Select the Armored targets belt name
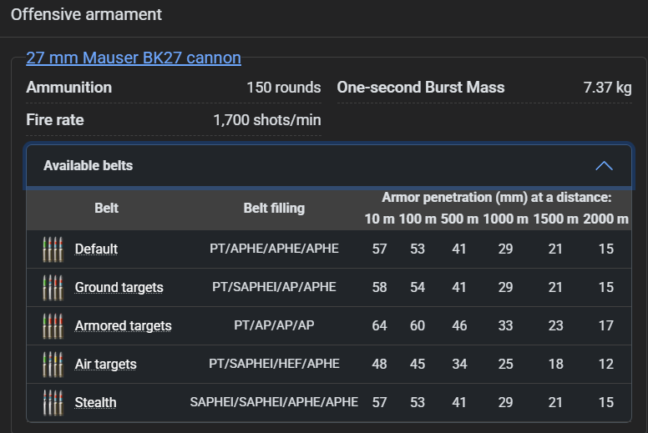The height and width of the screenshot is (433, 648). pyautogui.click(x=123, y=325)
